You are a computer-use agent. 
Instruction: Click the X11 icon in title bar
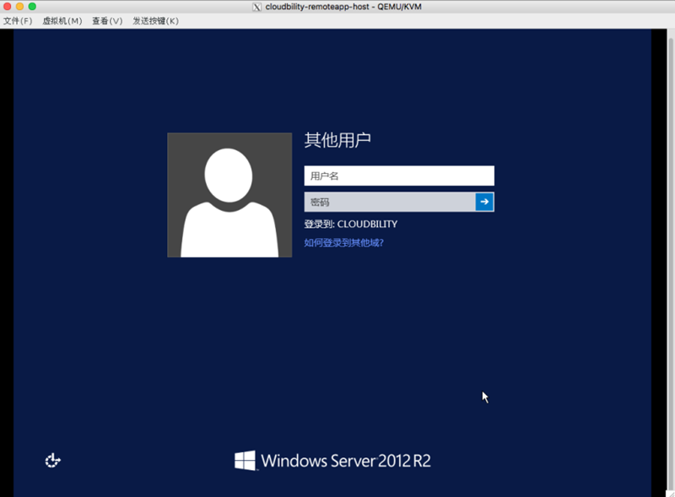tap(257, 7)
